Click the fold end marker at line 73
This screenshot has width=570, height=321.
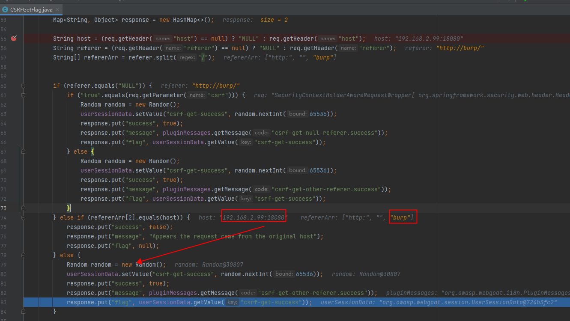[24, 208]
